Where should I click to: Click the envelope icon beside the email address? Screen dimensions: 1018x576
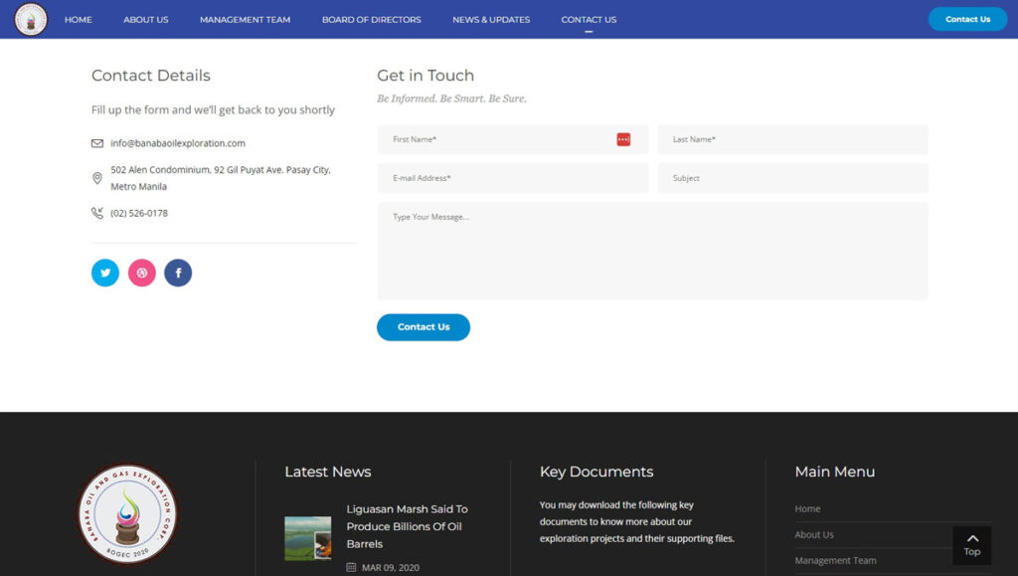pyautogui.click(x=97, y=143)
